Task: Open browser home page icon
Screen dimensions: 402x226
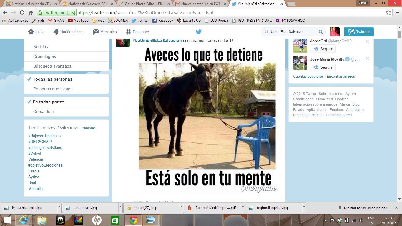Action: pos(31,13)
